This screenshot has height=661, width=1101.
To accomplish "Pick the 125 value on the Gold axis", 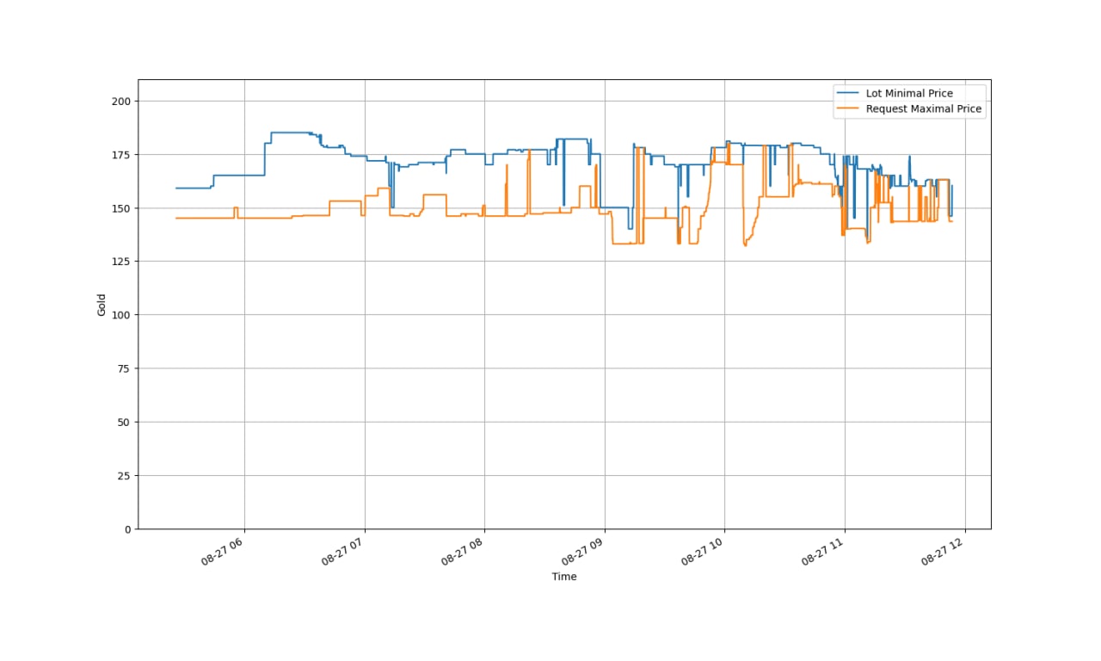I will pos(121,262).
